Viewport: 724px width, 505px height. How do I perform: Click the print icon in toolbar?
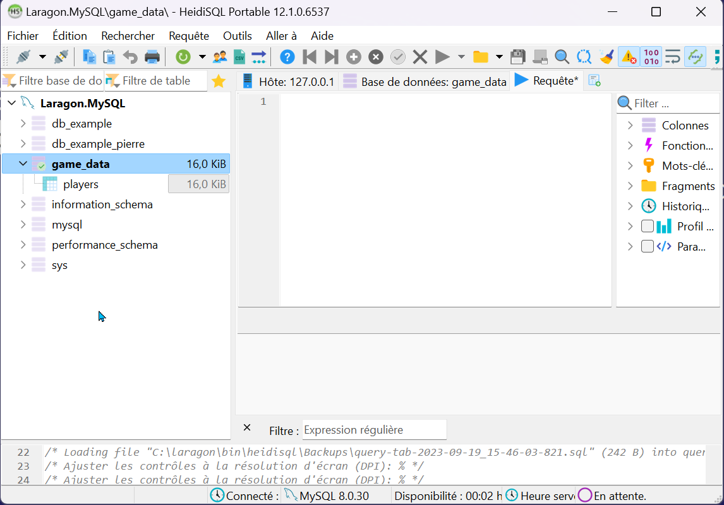(x=152, y=57)
